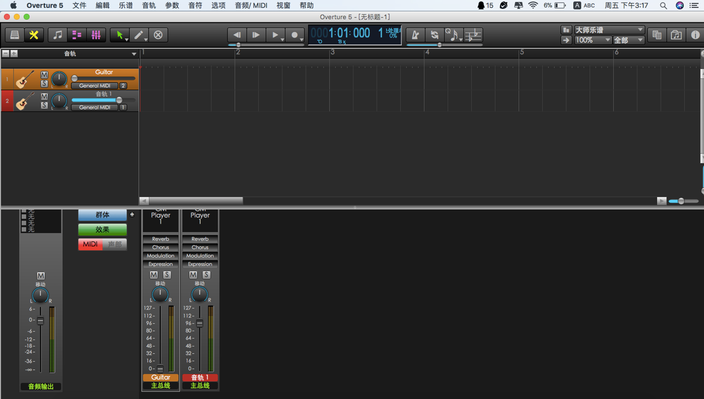Open the mixer view icon in toolbar
This screenshot has height=399, width=704.
[96, 35]
